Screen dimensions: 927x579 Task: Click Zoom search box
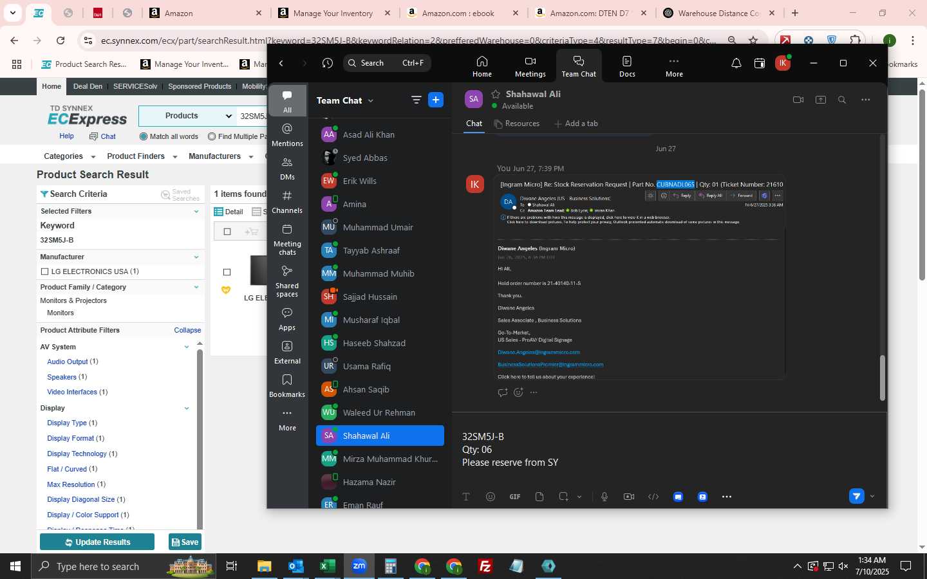387,63
